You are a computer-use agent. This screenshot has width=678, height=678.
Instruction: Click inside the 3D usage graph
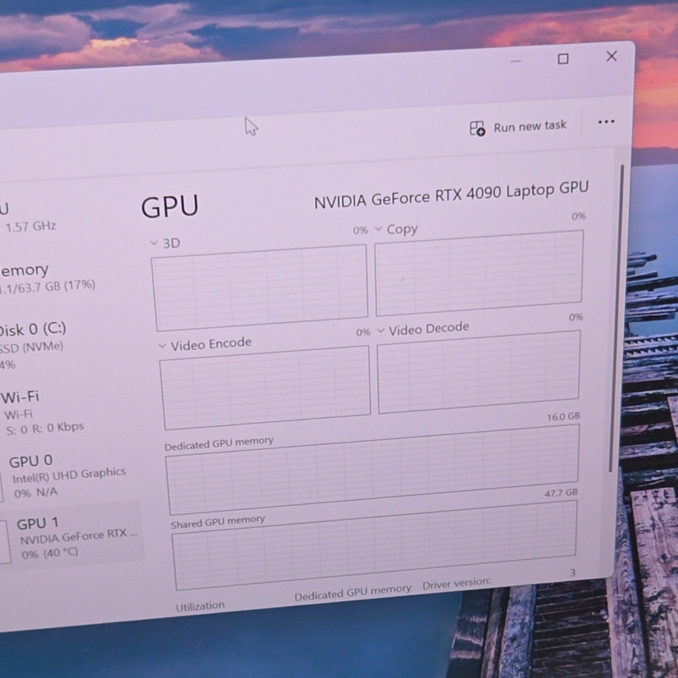(x=261, y=287)
